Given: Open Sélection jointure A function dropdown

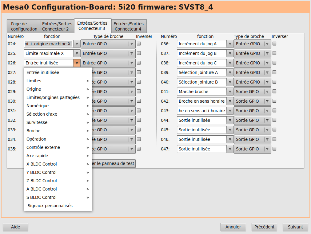Looking at the screenshot, I should point(230,72).
